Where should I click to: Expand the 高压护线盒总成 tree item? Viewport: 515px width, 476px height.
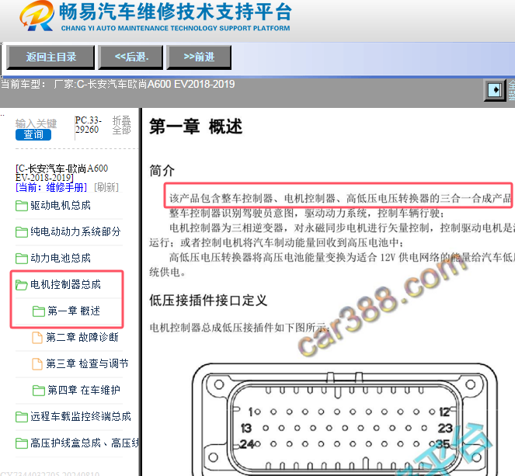tap(84, 443)
